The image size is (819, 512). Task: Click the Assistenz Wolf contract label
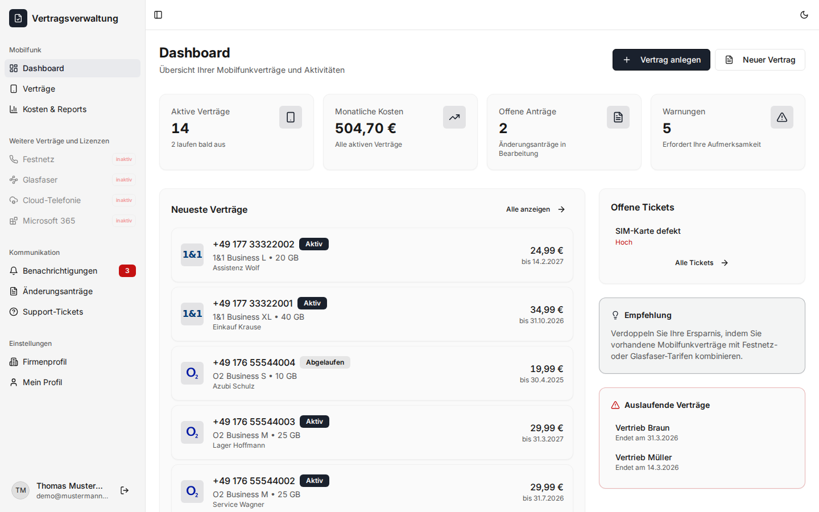[236, 268]
